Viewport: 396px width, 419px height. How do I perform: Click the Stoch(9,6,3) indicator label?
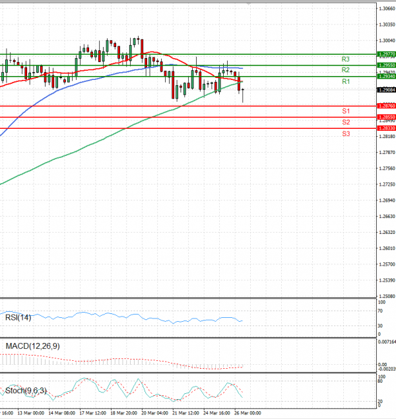(26, 391)
